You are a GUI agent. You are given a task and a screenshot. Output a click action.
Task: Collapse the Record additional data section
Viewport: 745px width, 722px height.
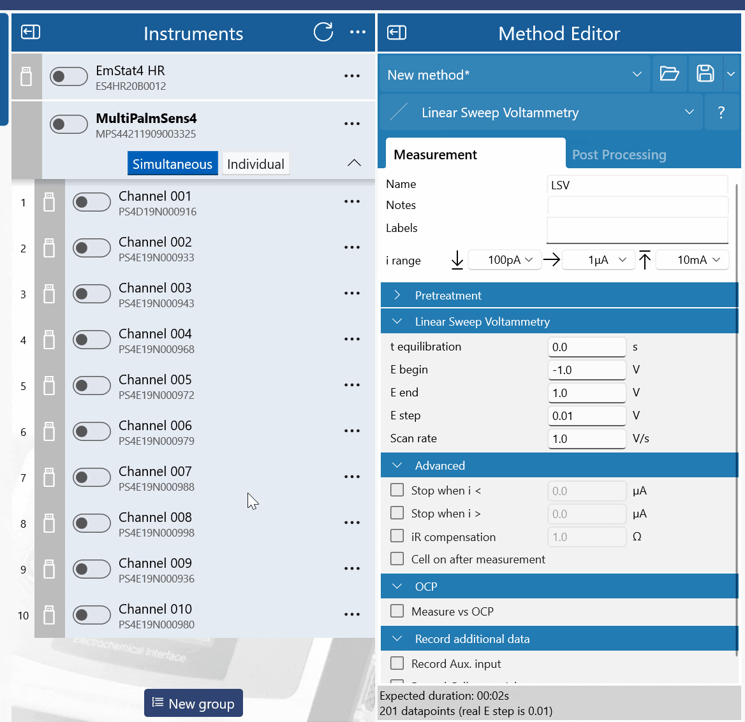(x=559, y=639)
